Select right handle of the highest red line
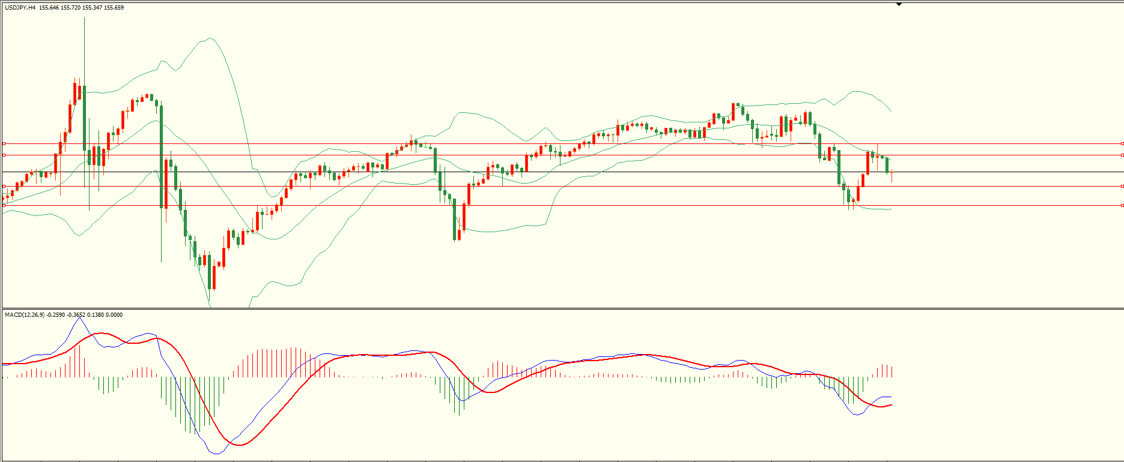The image size is (1124, 462). tap(1122, 143)
